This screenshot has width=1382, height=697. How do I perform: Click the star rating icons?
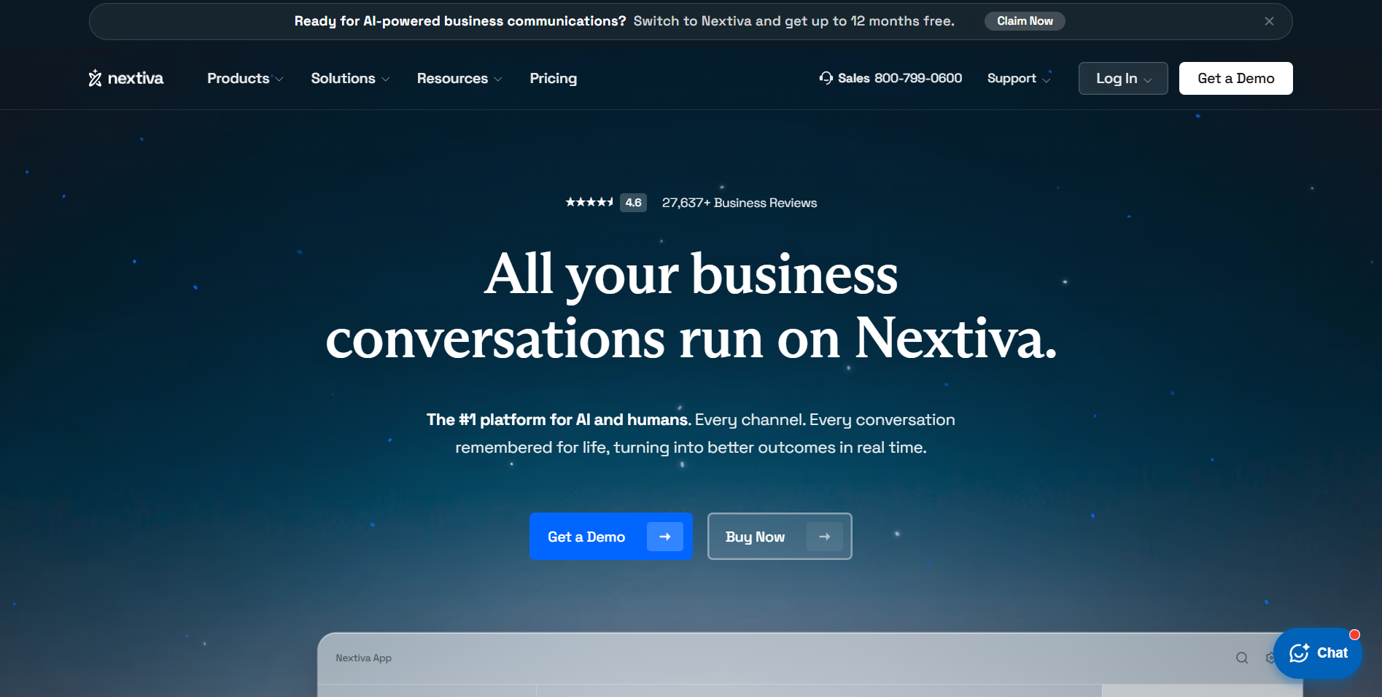589,202
